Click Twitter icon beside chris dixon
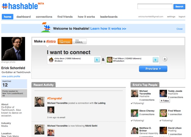 (97, 60)
